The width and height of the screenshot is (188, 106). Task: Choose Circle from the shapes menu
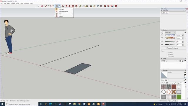coord(64,14)
